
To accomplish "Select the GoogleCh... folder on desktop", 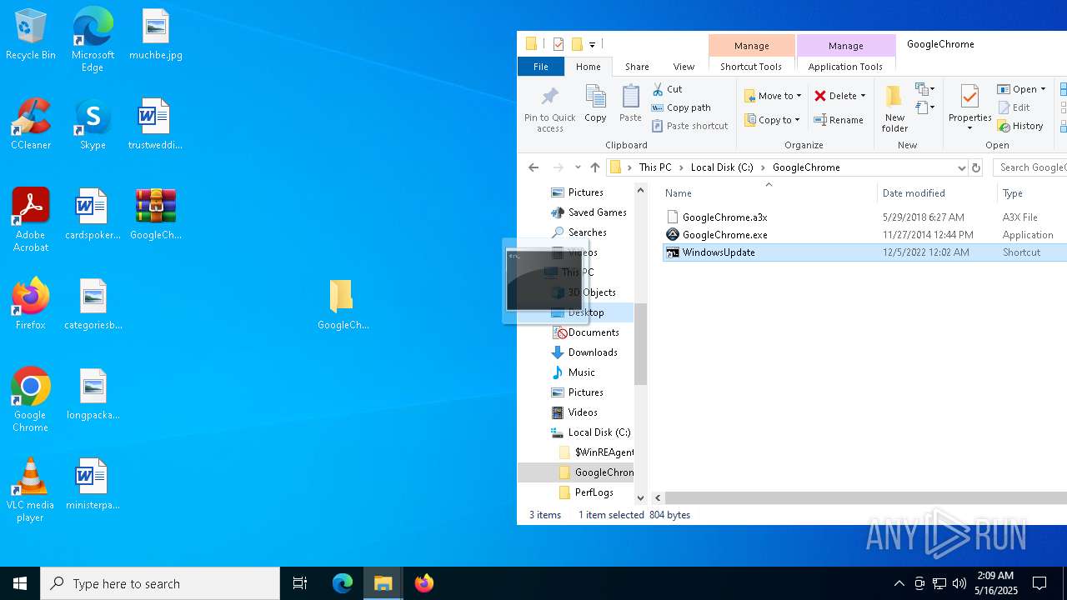I will [343, 304].
